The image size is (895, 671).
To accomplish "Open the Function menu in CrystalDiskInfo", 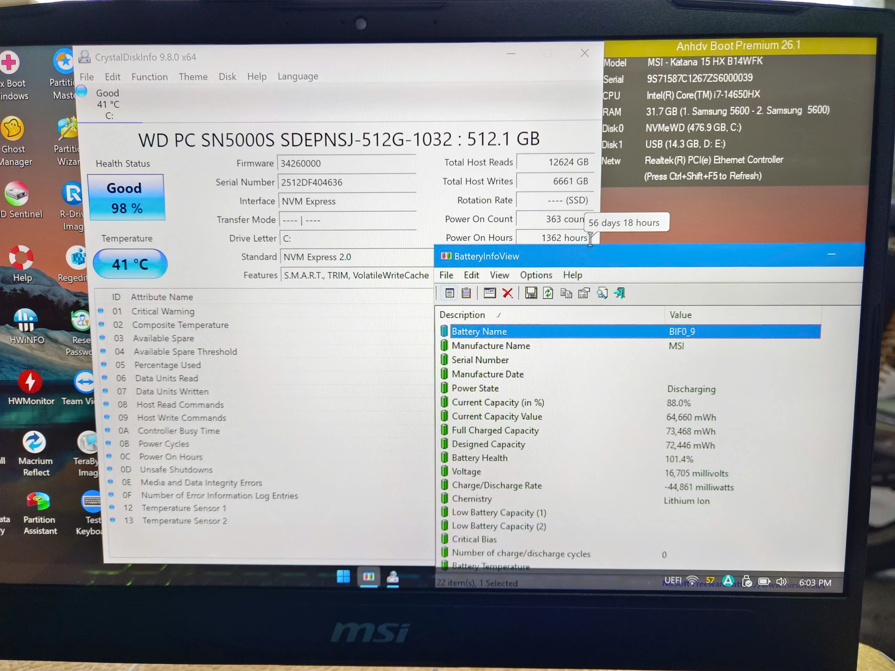I will pos(149,77).
